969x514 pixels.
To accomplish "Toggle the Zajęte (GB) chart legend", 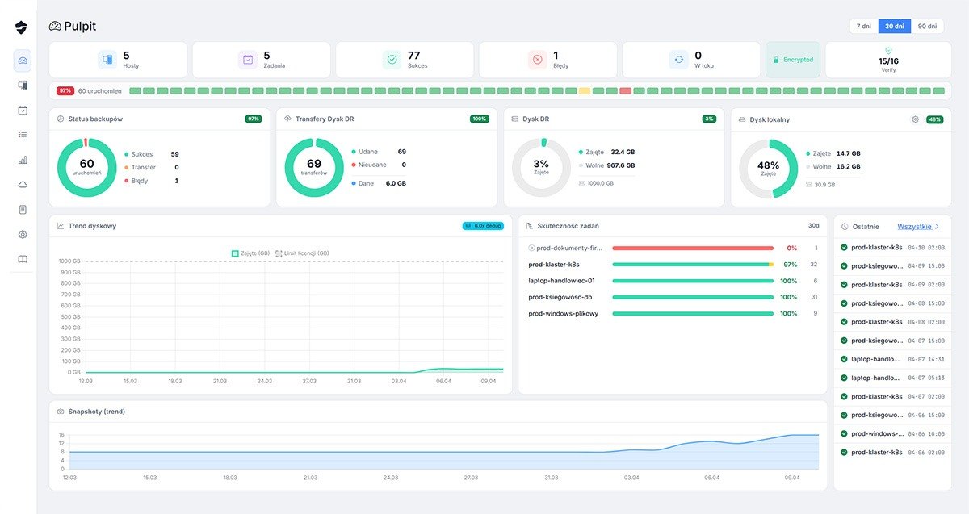I will click(250, 253).
